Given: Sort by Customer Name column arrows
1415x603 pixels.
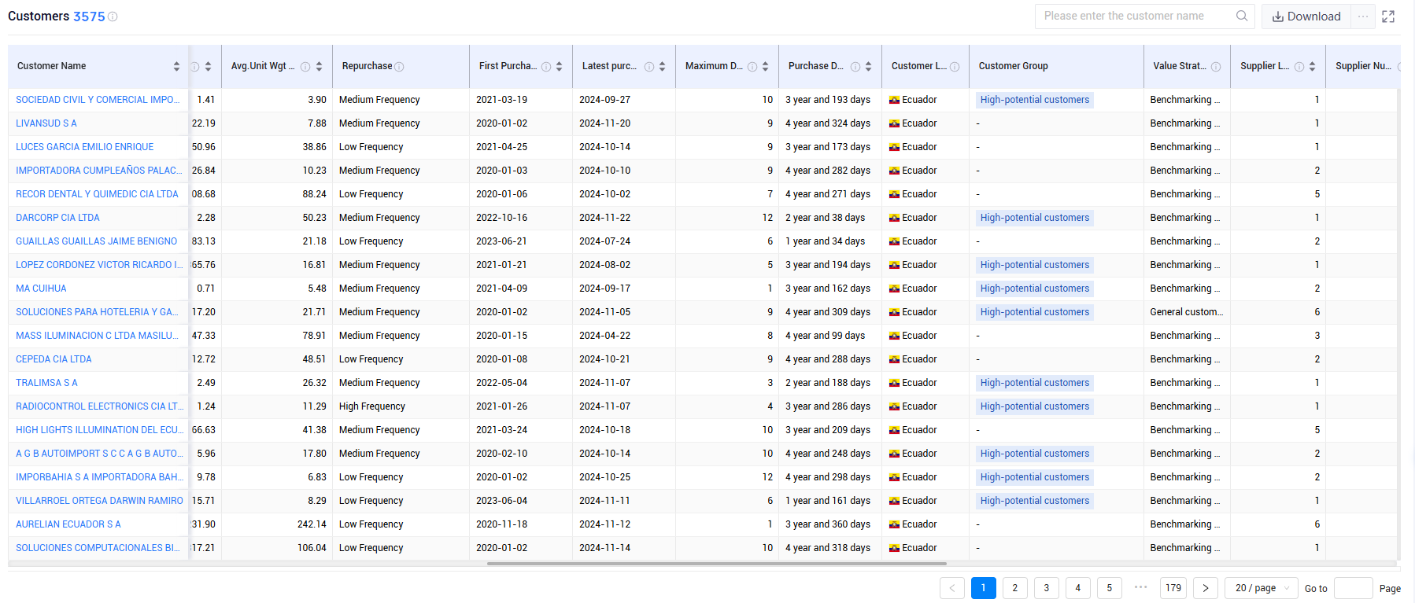Looking at the screenshot, I should (x=176, y=67).
